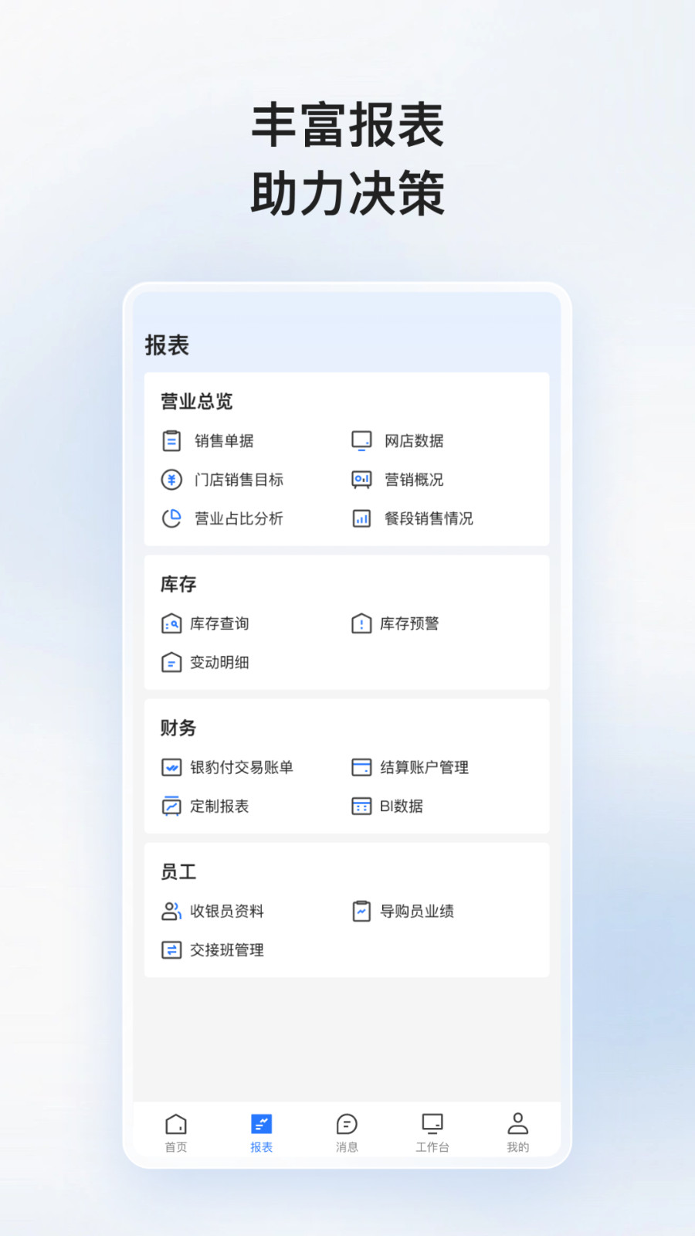
Task: Open the 变动明细 icon
Action: coord(171,662)
